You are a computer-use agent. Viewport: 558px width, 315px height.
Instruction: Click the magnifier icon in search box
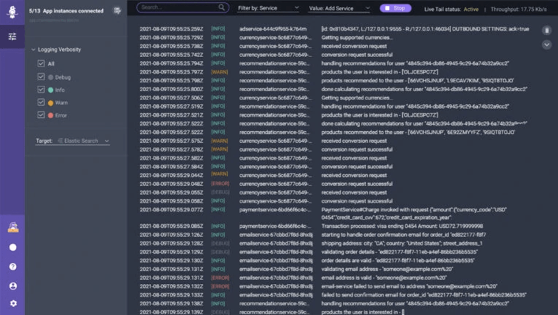click(221, 7)
